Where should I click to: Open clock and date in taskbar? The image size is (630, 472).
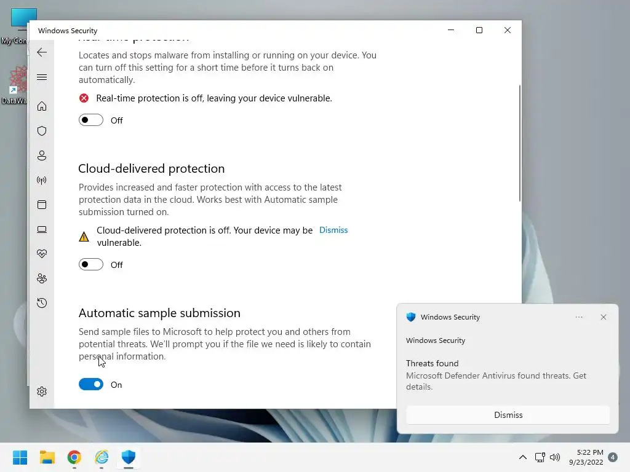[586, 457]
